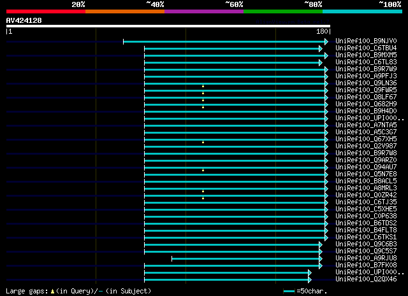The image size is (408, 296).
Task: Select the UniRef100_B6TDS2 label
Action: click(366, 223)
